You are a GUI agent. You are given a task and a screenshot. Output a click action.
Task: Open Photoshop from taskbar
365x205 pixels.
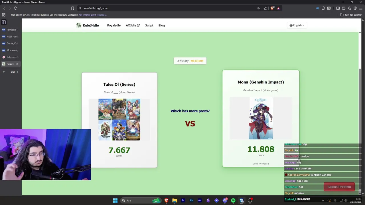(x=191, y=200)
